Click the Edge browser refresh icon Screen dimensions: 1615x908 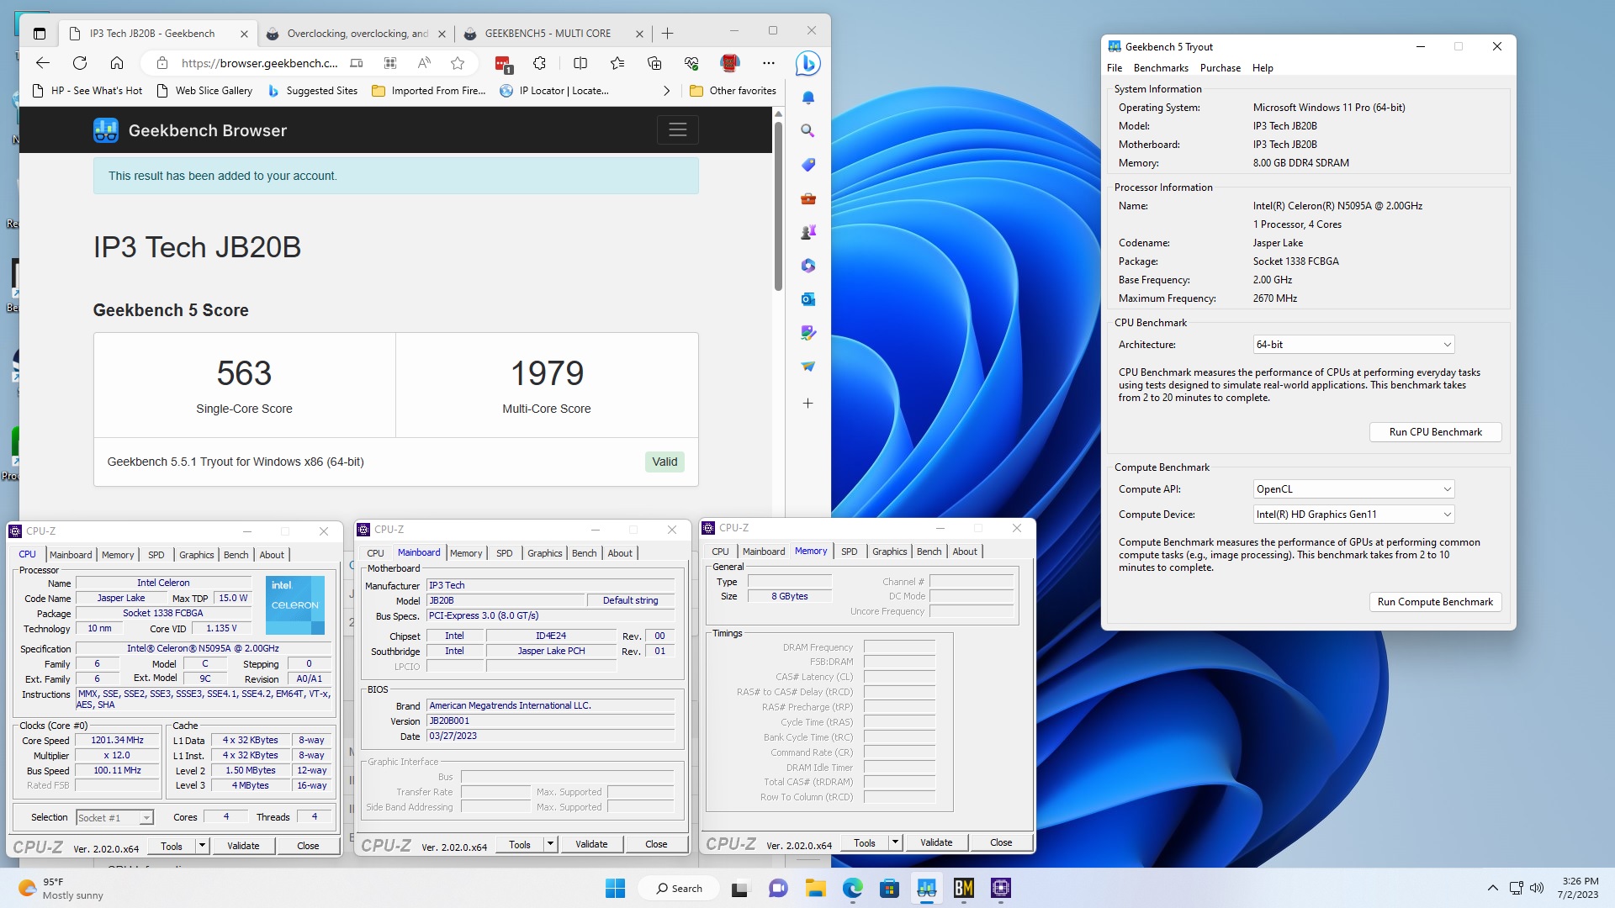pyautogui.click(x=80, y=63)
